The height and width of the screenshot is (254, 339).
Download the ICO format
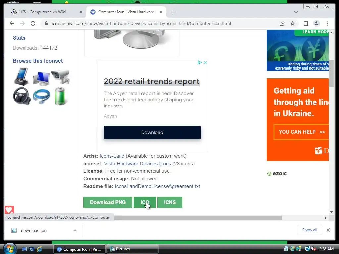(x=145, y=202)
